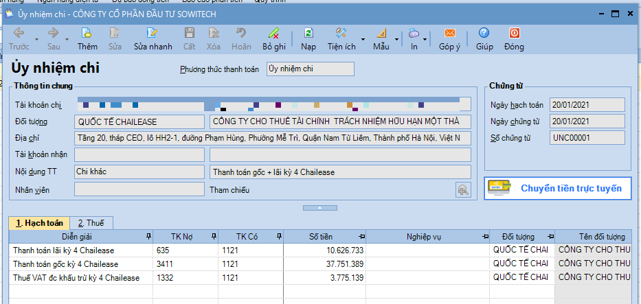Click the Cất save icon
641x304 pixels.
(189, 33)
